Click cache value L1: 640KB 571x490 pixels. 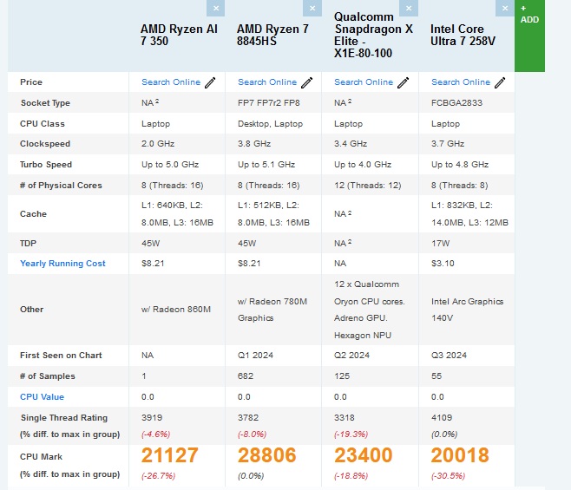click(177, 213)
